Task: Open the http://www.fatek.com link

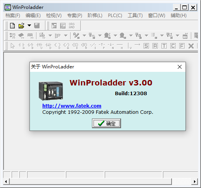Action: 72,106
